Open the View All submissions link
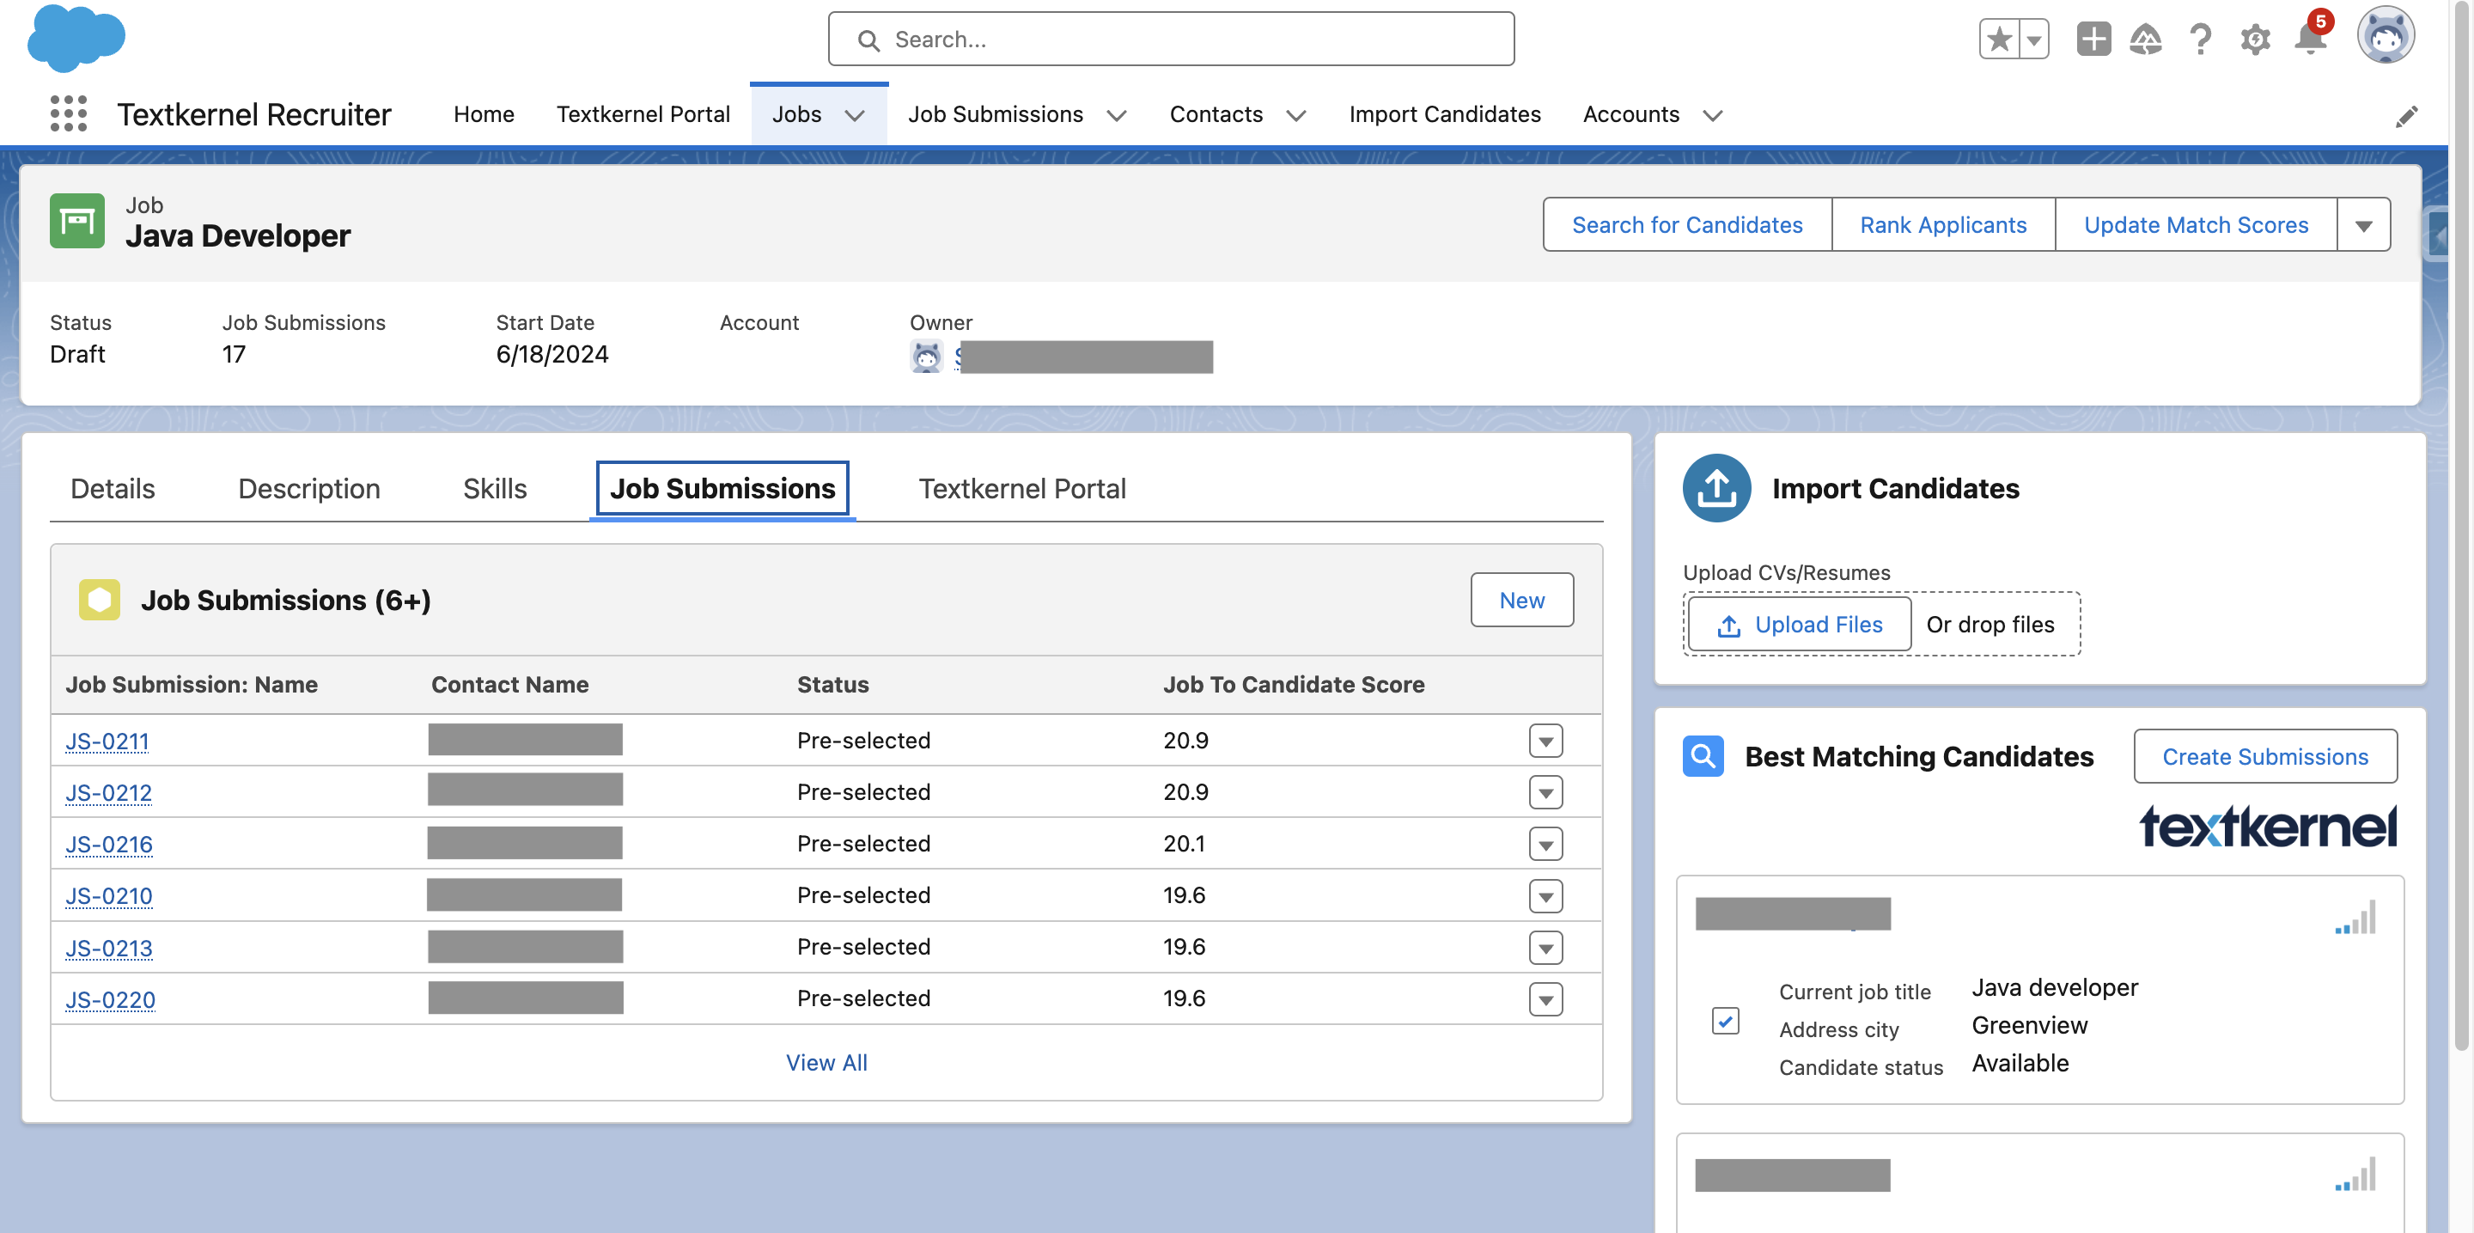Screen dimensions: 2474x1233 [x=827, y=1062]
